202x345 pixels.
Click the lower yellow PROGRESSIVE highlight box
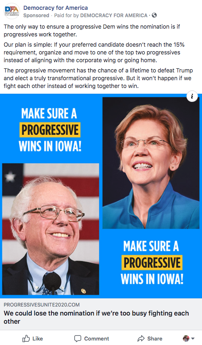(152, 262)
